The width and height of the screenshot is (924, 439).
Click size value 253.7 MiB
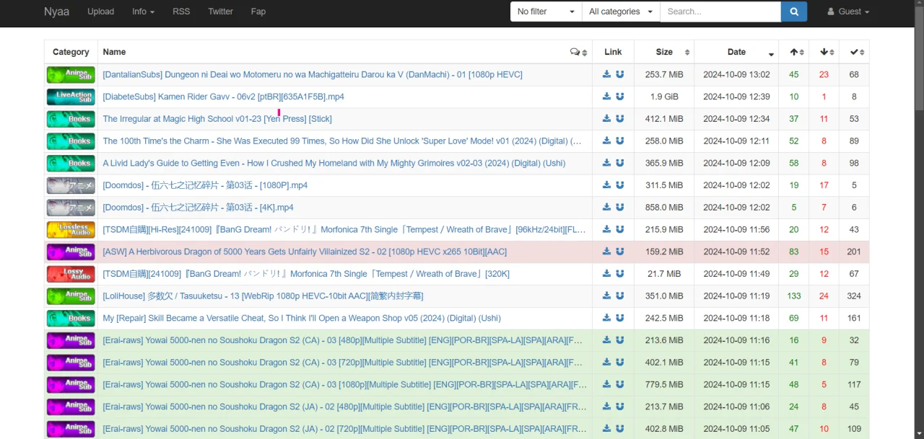click(664, 74)
